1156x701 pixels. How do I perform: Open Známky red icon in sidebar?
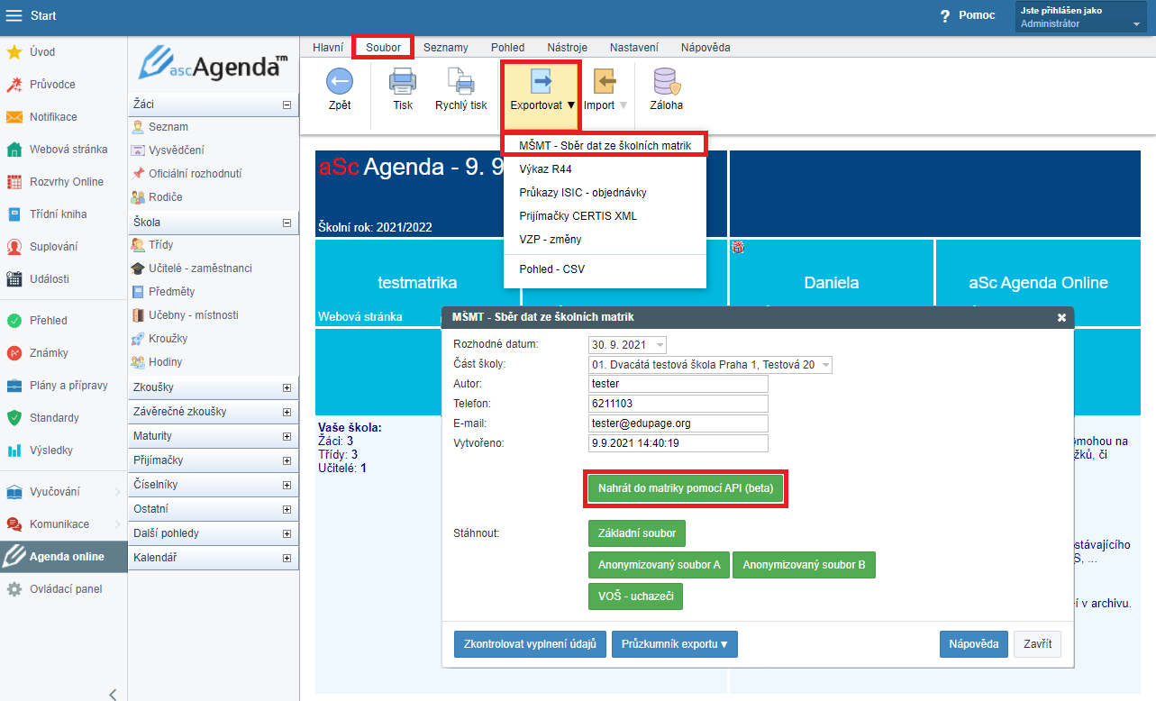(x=14, y=353)
